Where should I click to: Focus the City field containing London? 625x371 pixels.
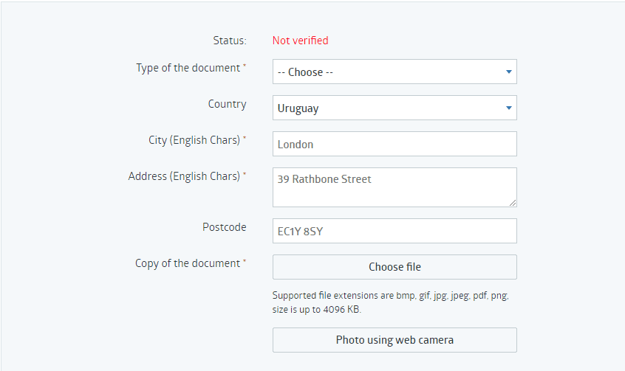[395, 144]
